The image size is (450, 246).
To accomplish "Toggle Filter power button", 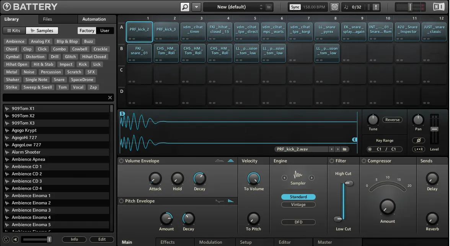I will pyautogui.click(x=332, y=161).
